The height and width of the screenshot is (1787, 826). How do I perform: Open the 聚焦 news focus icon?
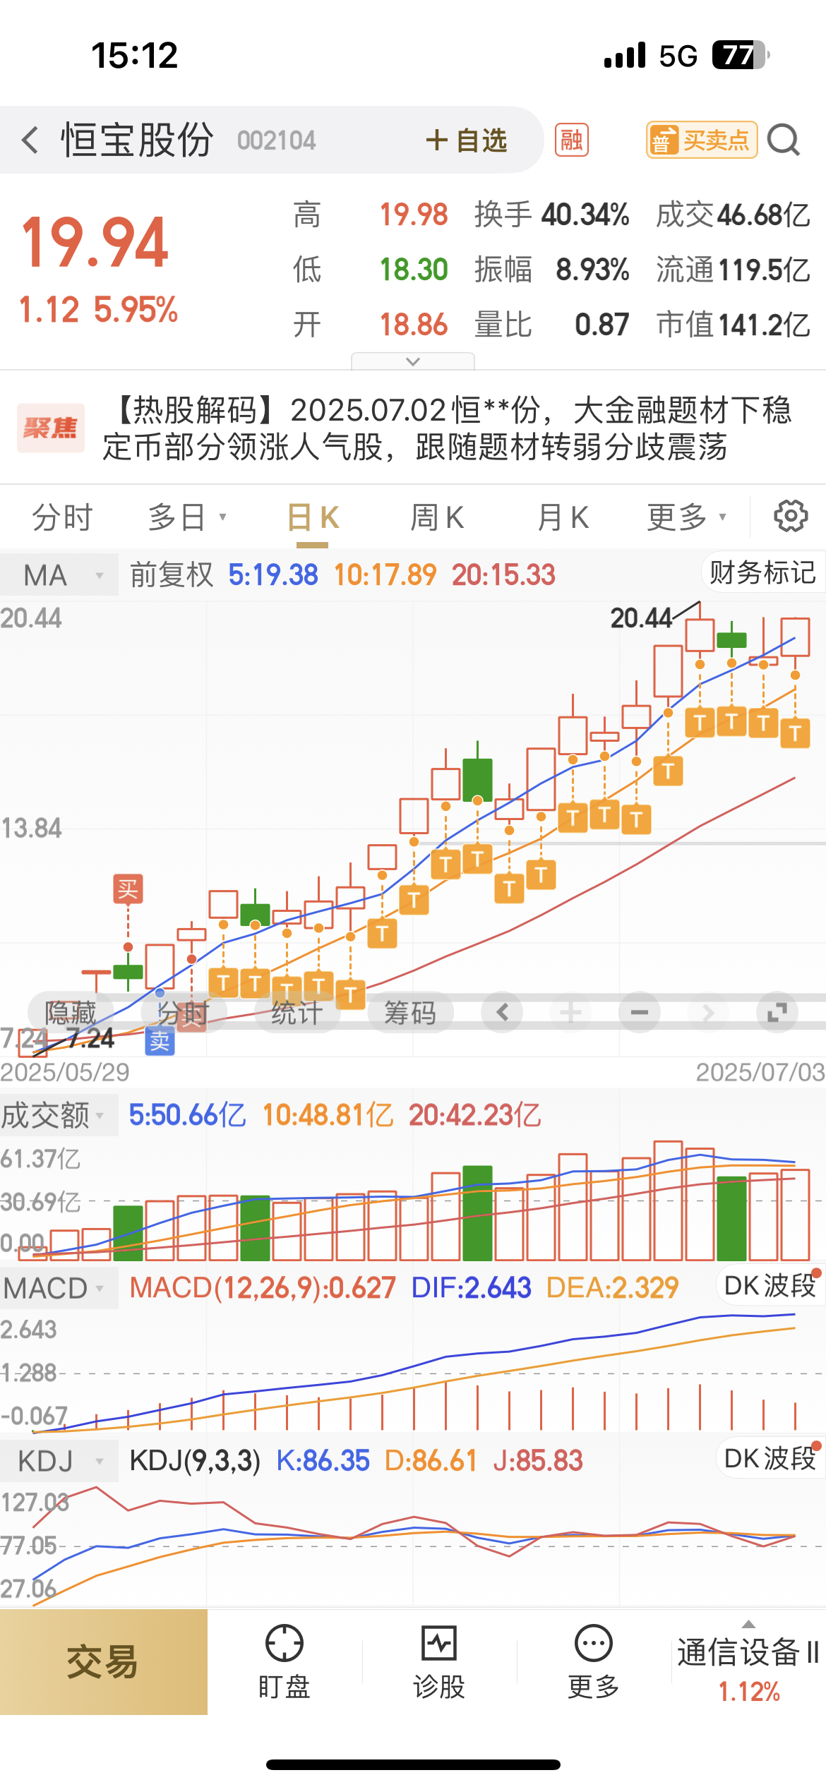pyautogui.click(x=50, y=428)
